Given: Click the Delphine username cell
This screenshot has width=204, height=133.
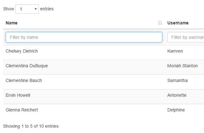Looking at the screenshot, I should [x=176, y=110].
